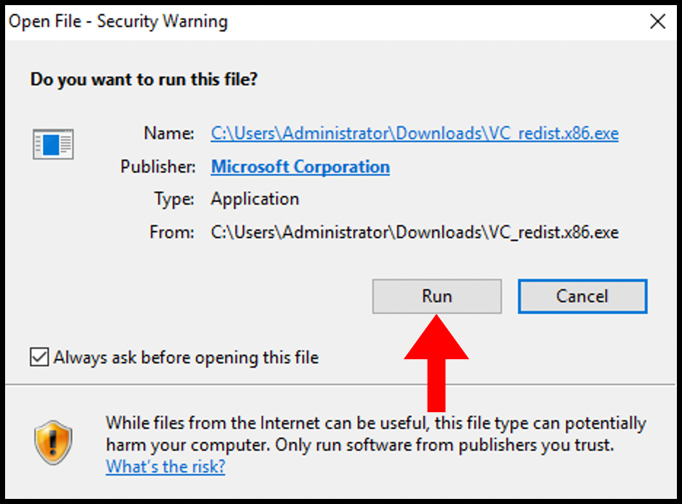Screen dimensions: 682x504
Task: Open the VC_redist.x86.exe file name link
Action: click(415, 133)
